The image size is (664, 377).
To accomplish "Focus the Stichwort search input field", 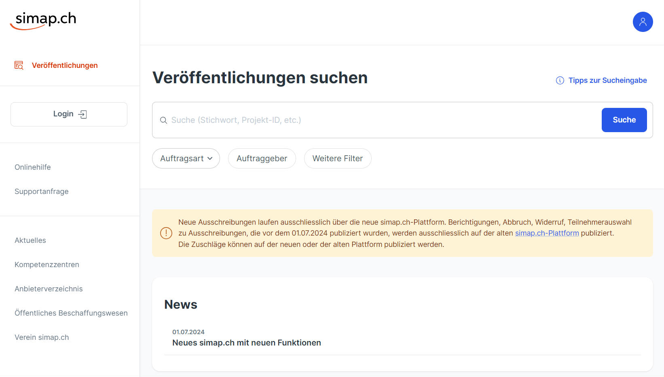I will (380, 120).
